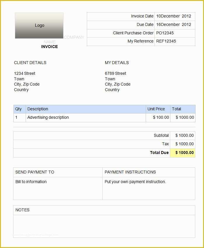Select the 16December 2012 due date
The width and height of the screenshot is (204, 248).
pyautogui.click(x=174, y=24)
